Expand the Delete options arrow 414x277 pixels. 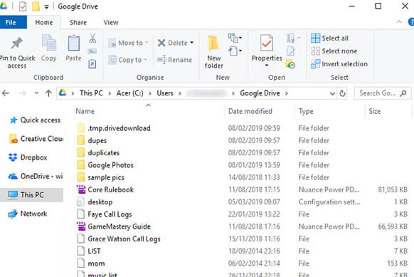coord(191,43)
